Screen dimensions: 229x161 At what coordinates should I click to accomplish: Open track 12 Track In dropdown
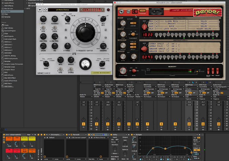pyautogui.click(x=221, y=99)
